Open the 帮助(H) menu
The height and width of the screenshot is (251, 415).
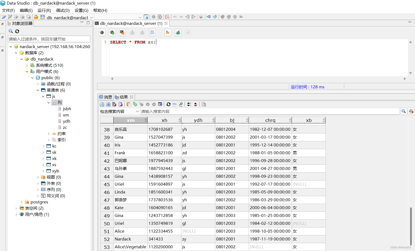point(100,10)
